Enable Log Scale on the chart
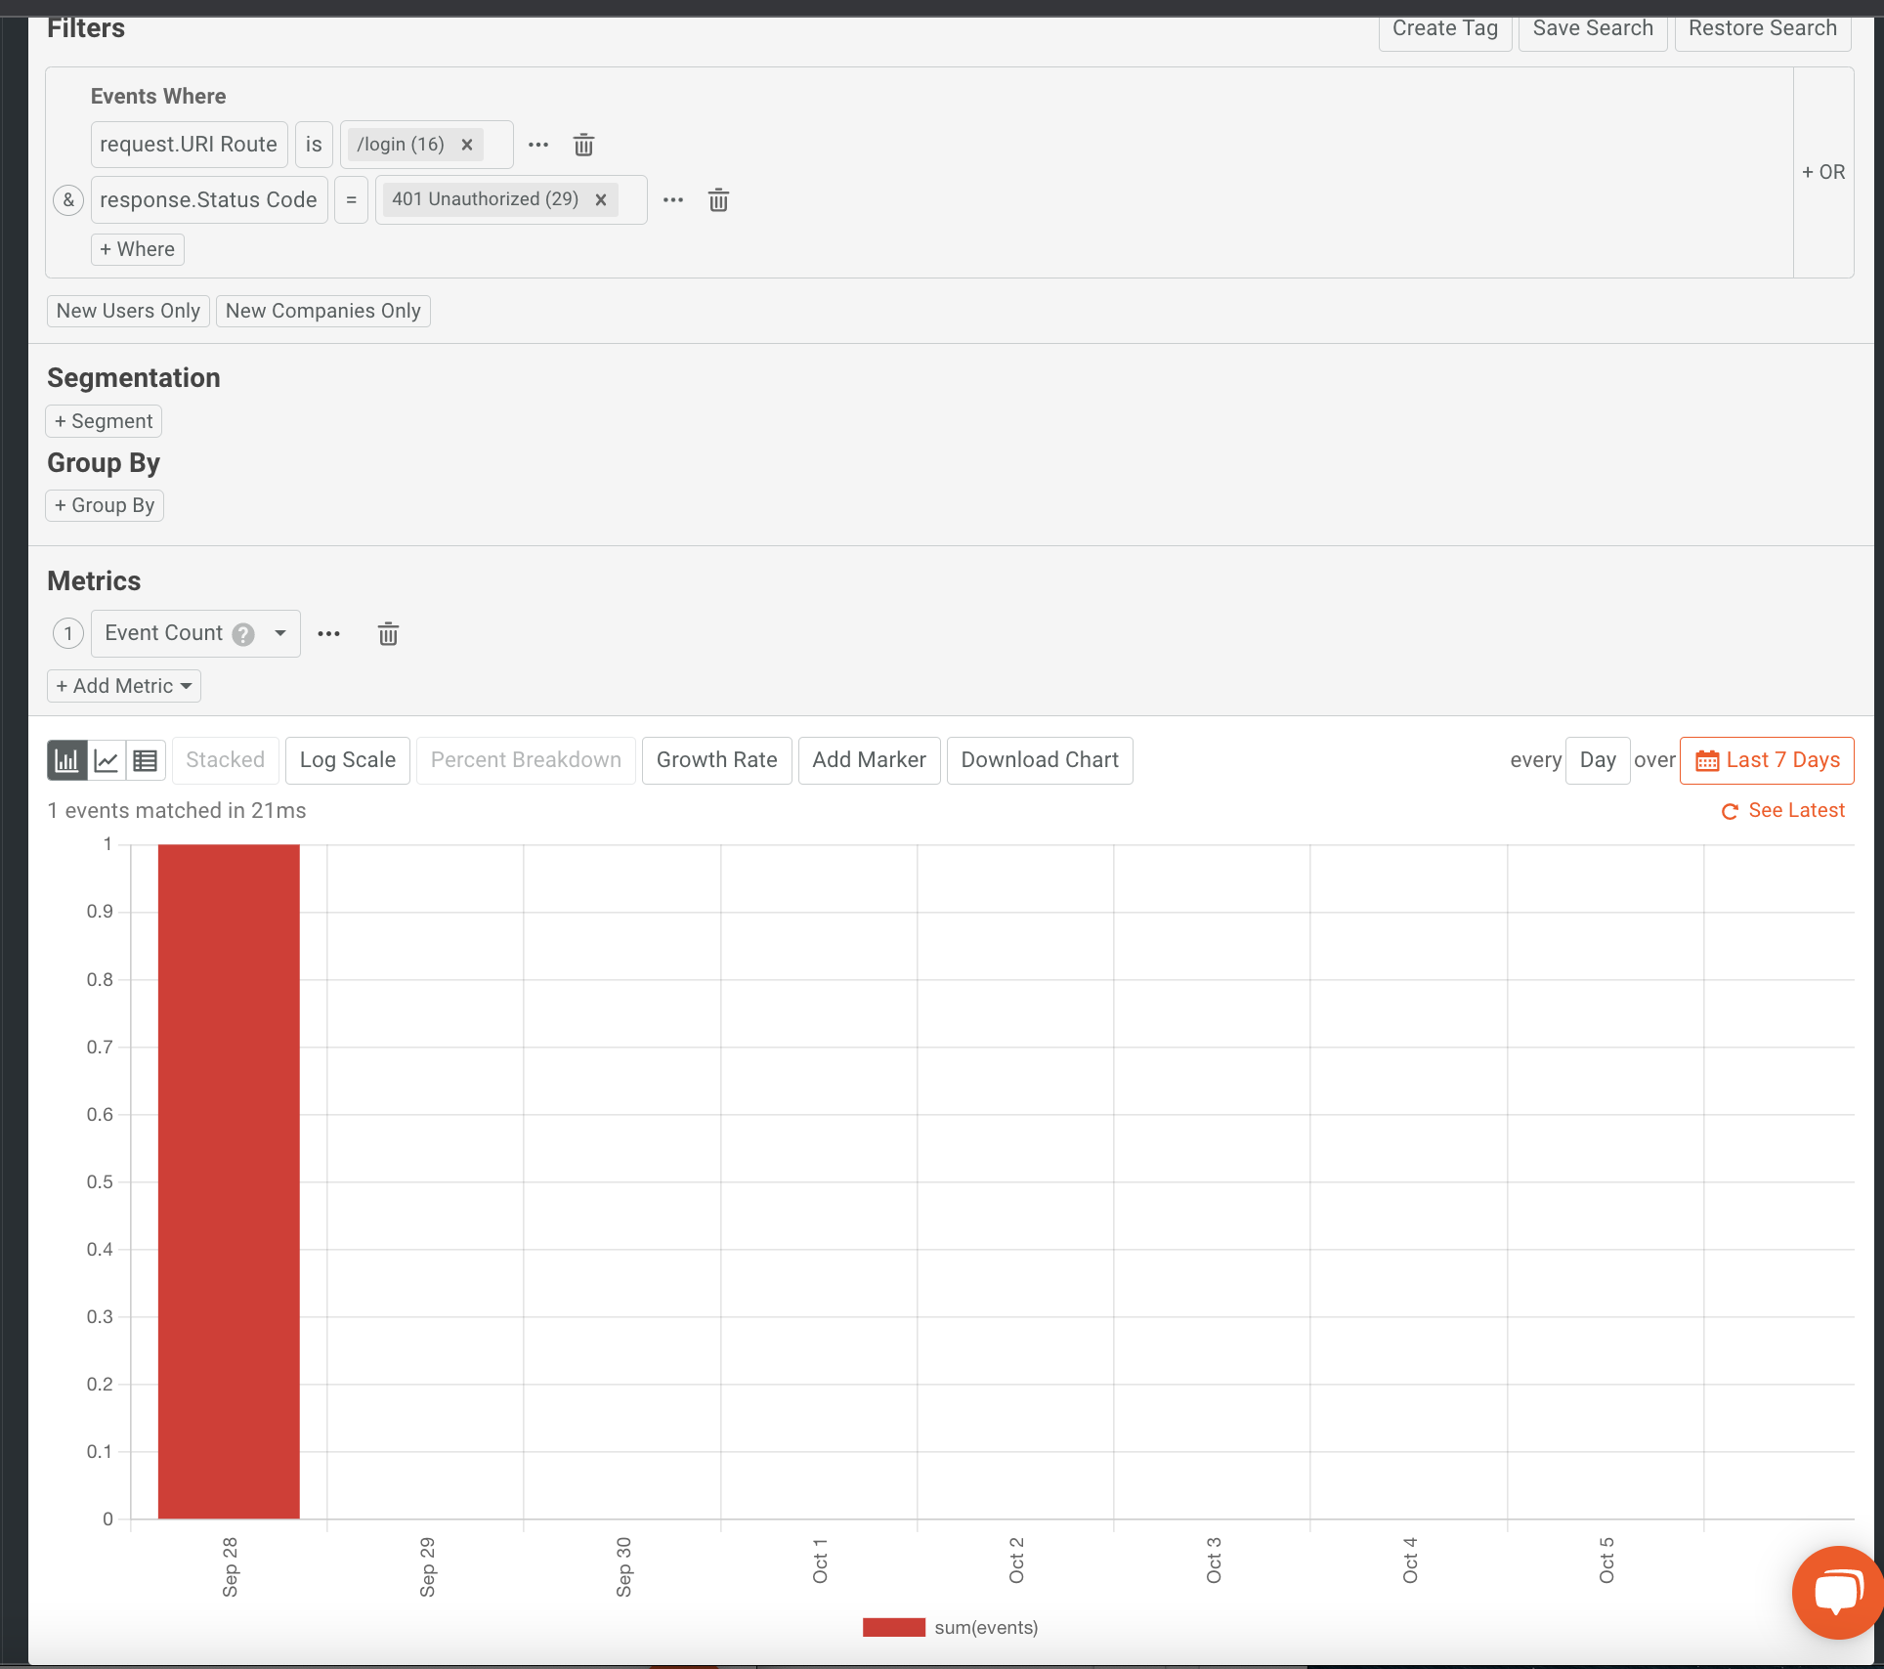 tap(347, 760)
